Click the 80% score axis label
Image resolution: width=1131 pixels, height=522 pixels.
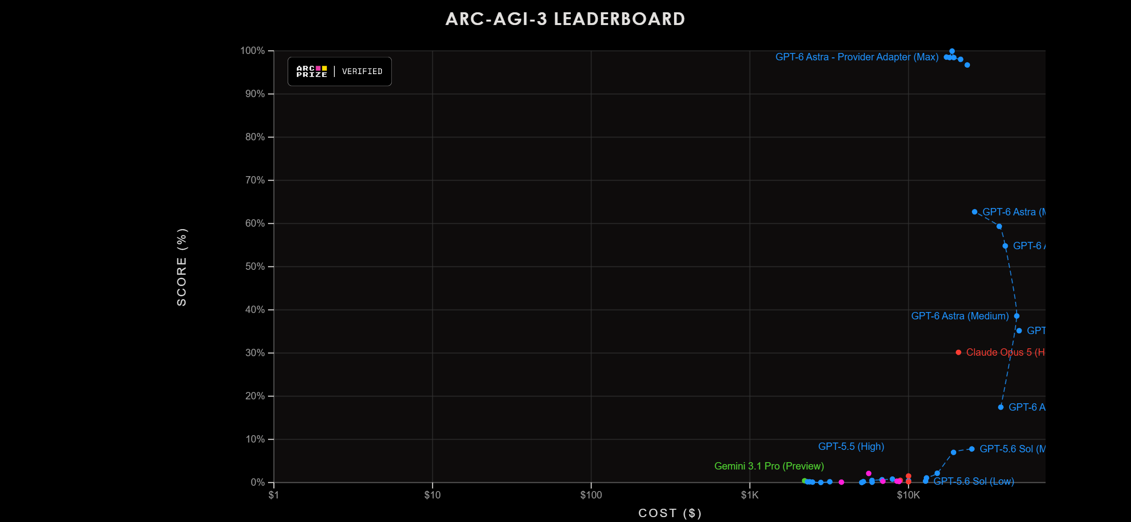coord(255,137)
